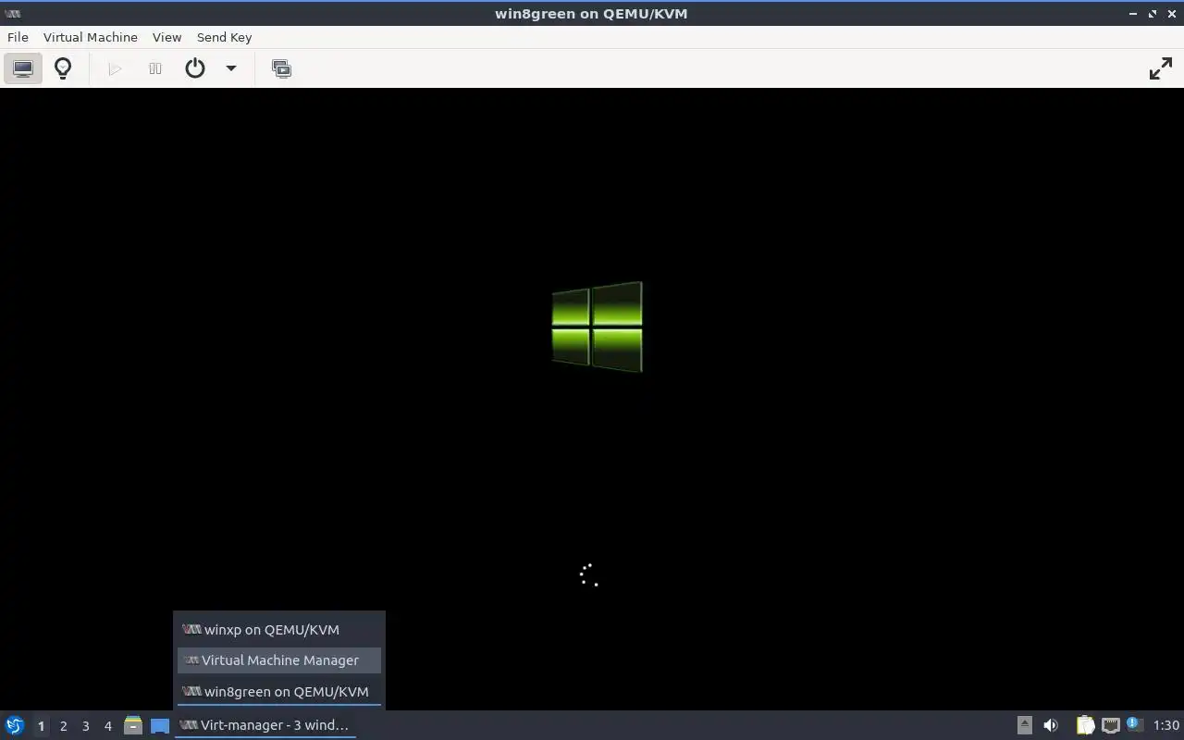1184x740 pixels.
Task: Switch to desktop 2
Action: tap(63, 726)
